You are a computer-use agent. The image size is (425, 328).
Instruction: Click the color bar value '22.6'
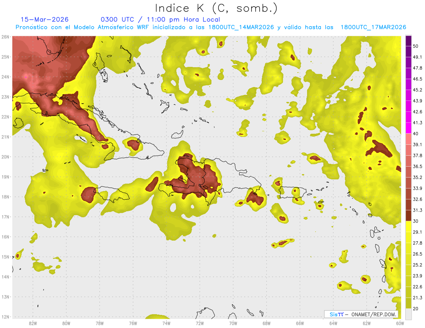coord(417,287)
